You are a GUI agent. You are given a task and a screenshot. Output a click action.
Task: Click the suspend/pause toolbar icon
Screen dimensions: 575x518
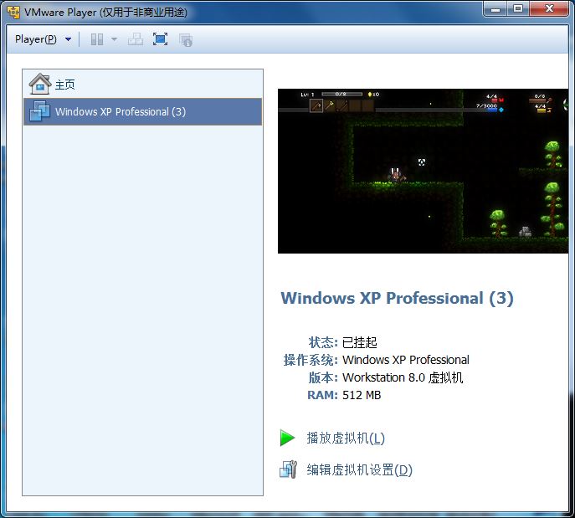pyautogui.click(x=97, y=39)
